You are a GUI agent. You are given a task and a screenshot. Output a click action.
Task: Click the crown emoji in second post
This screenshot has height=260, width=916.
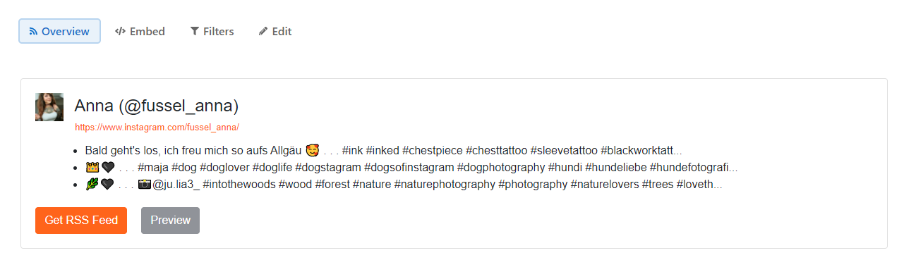[x=91, y=168]
